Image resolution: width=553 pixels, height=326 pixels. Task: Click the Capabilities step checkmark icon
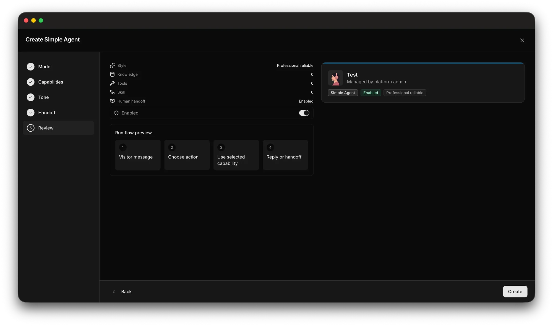pos(31,82)
